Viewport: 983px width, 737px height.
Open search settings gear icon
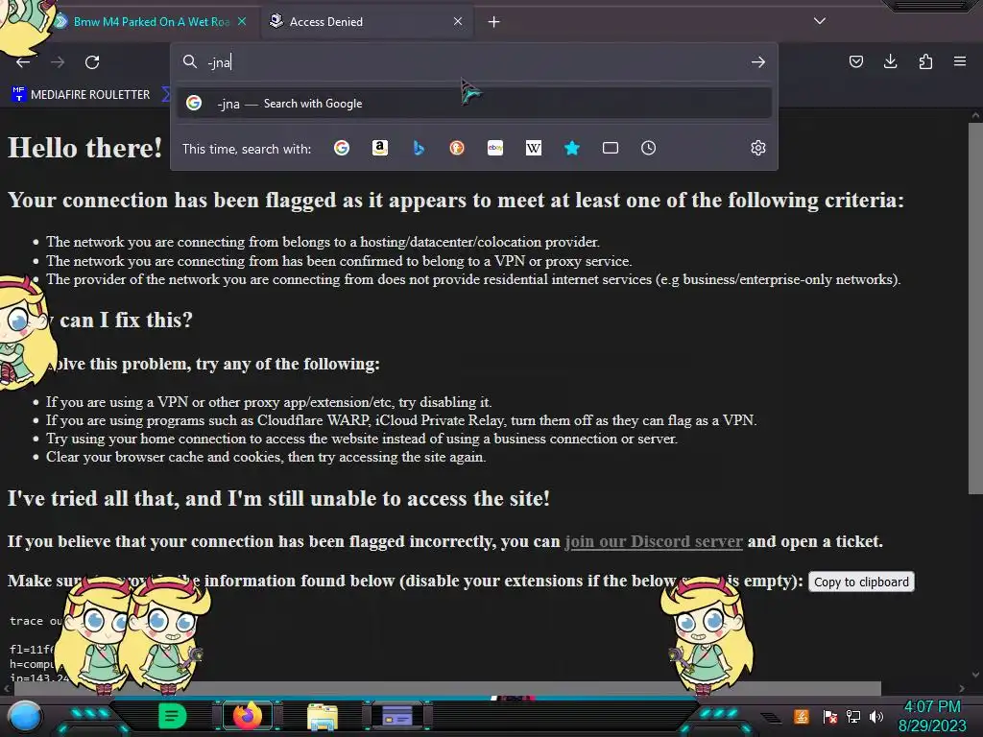pos(758,148)
